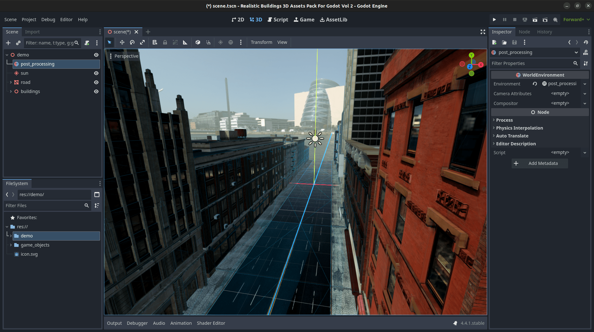594x332 pixels.
Task: Open the Shader Editor panel
Action: tap(211, 323)
